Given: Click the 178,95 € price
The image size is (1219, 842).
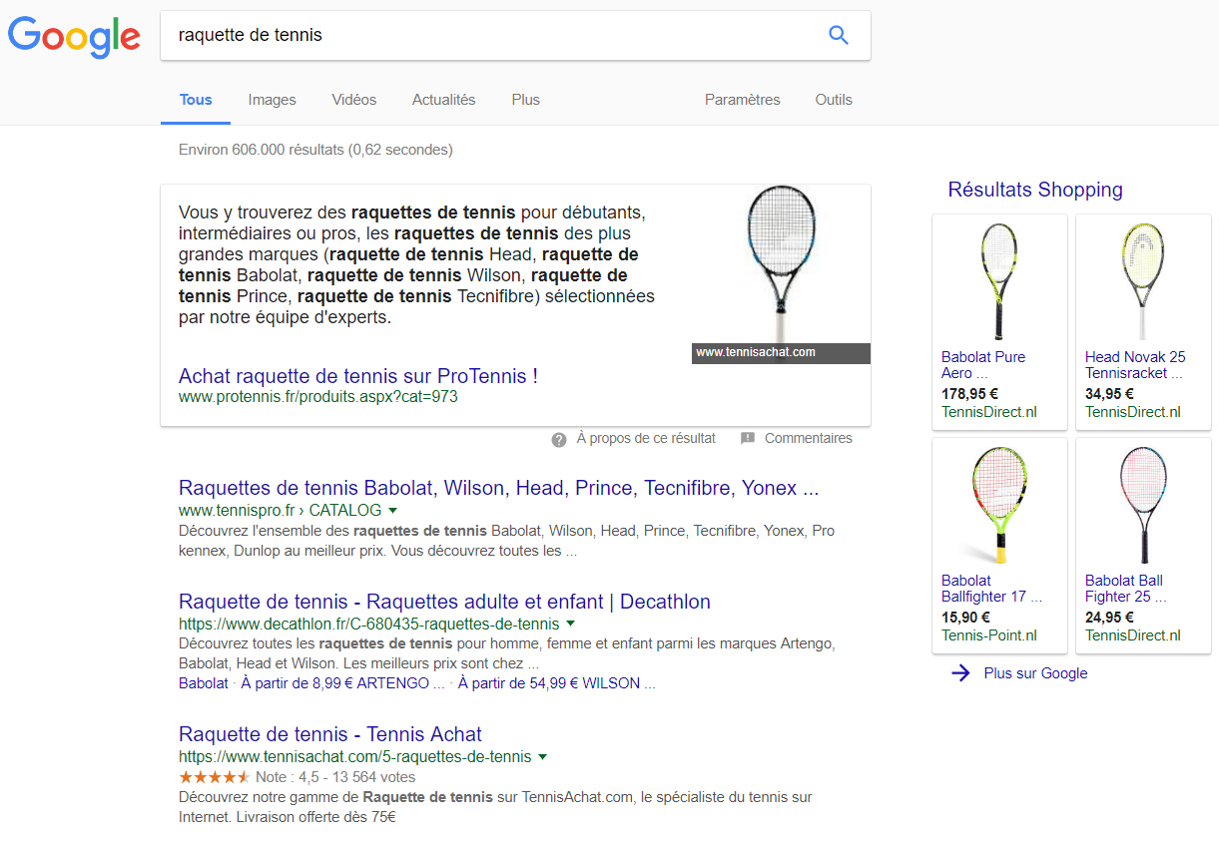Looking at the screenshot, I should click(969, 394).
